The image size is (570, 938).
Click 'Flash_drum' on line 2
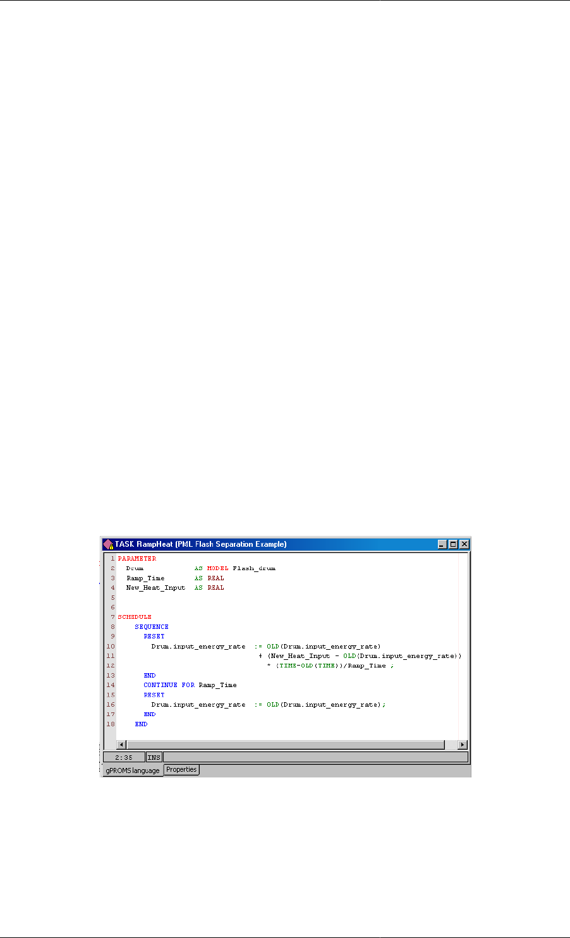point(254,568)
